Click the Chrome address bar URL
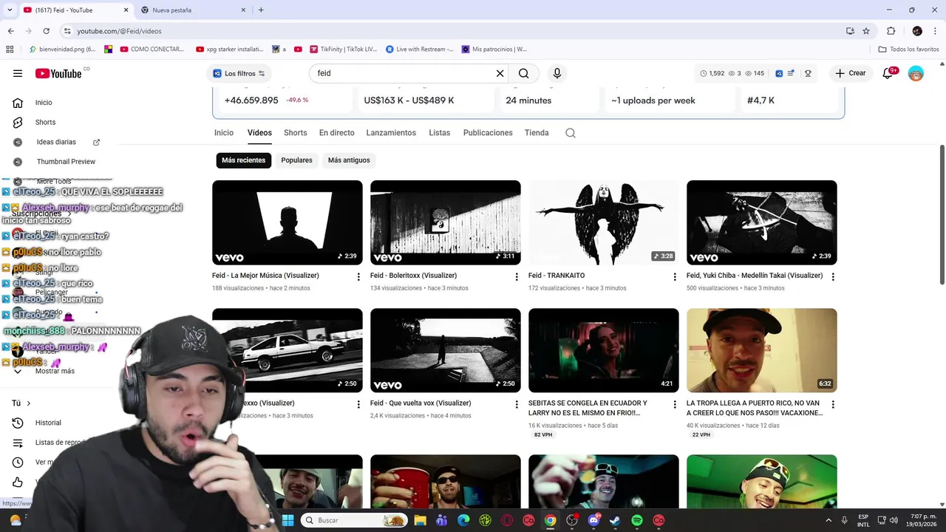Screen dimensions: 946x532 click(x=119, y=31)
